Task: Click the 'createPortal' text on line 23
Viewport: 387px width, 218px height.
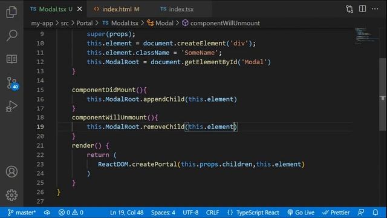Action: click(x=154, y=164)
